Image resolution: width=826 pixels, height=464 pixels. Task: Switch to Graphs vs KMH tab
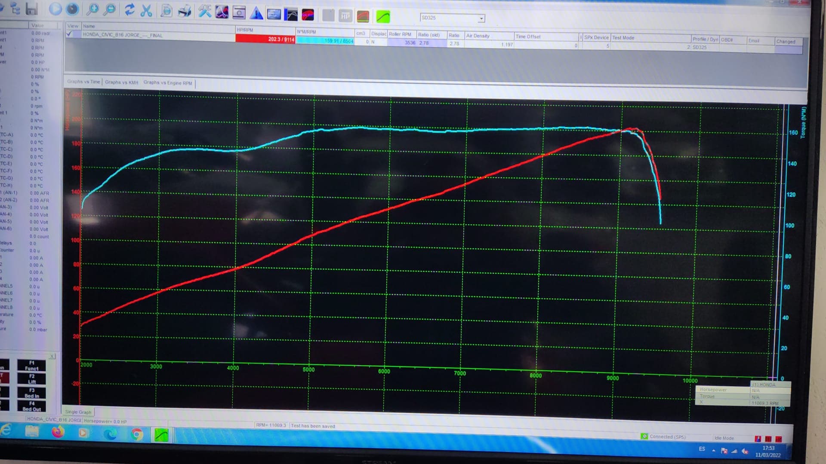122,82
